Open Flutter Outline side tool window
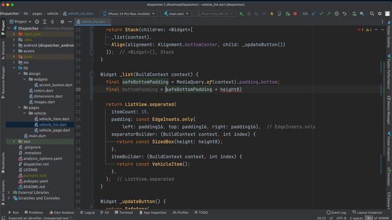The image size is (392, 220). coord(389,34)
